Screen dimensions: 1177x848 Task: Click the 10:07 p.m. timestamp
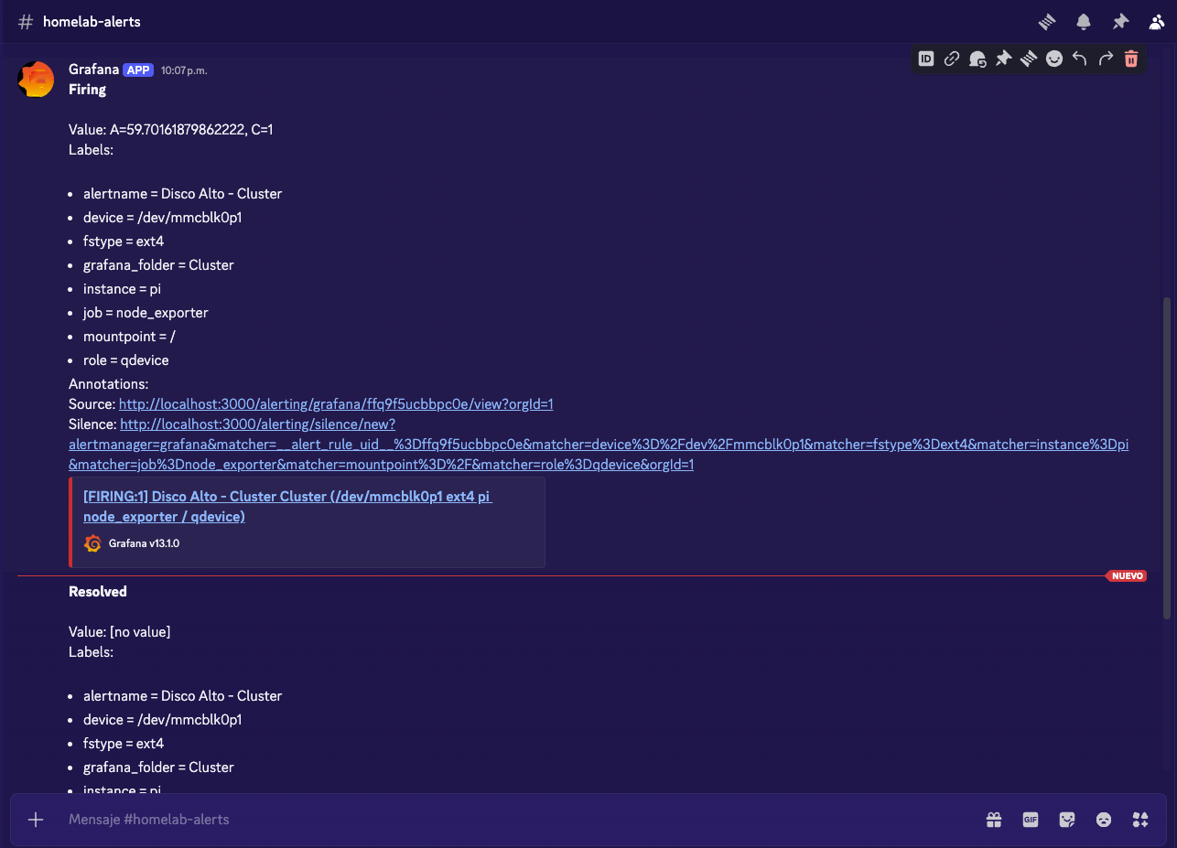click(184, 70)
